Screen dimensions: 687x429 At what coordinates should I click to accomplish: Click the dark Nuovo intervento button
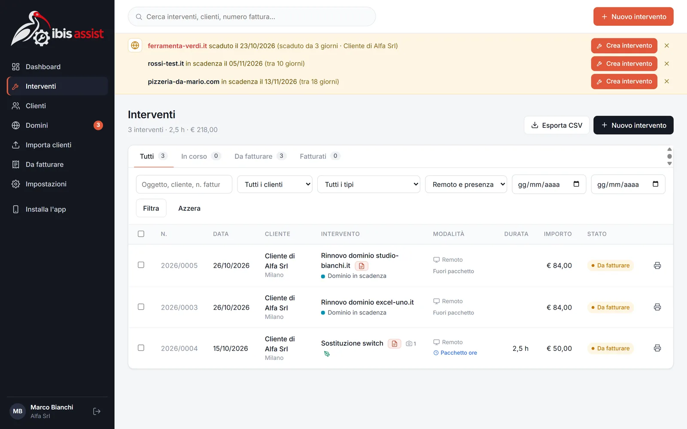click(x=633, y=125)
